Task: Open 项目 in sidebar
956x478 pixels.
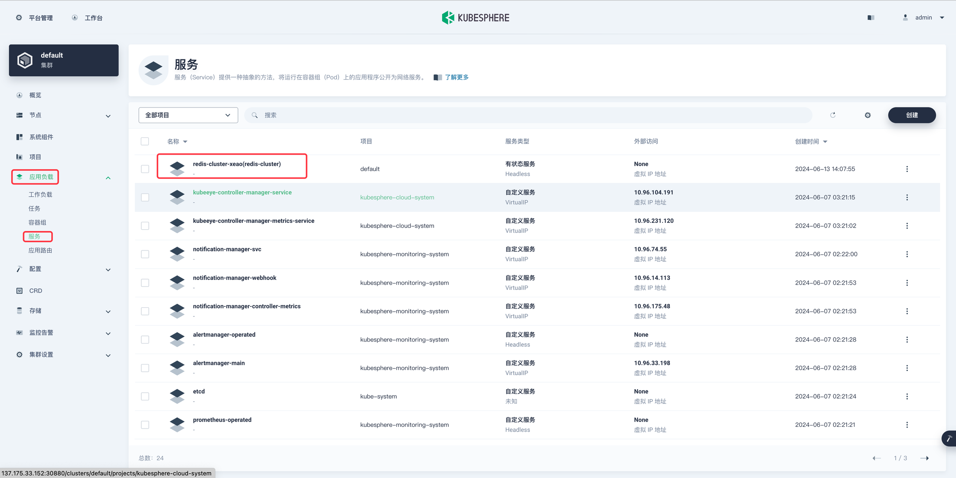Action: [x=35, y=157]
